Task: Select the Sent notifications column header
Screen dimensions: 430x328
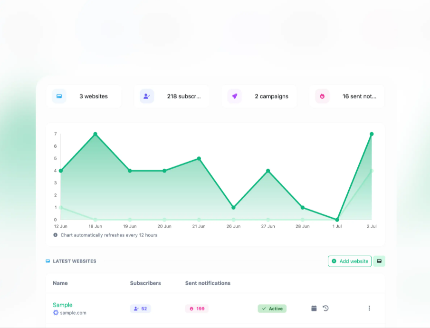Action: (208, 283)
